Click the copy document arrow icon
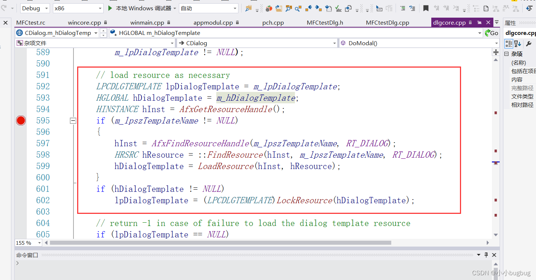 pyautogui.click(x=348, y=8)
